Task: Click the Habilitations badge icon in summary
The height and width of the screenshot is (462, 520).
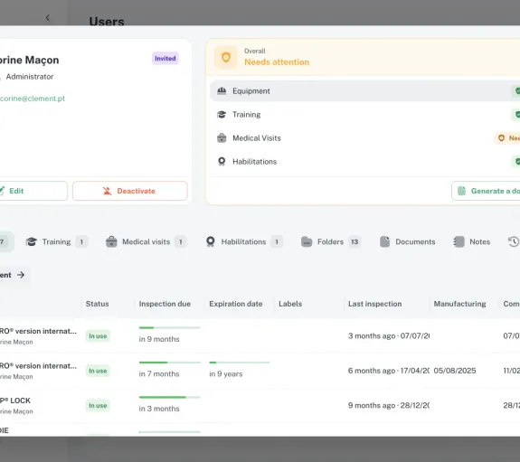Action: [222, 162]
